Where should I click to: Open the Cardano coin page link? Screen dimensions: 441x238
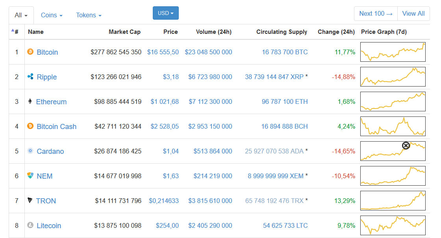click(50, 151)
